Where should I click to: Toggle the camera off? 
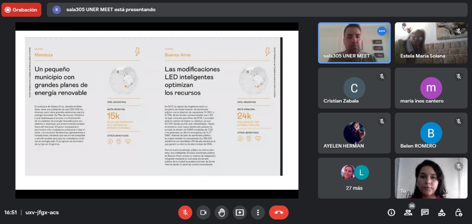pyautogui.click(x=203, y=212)
